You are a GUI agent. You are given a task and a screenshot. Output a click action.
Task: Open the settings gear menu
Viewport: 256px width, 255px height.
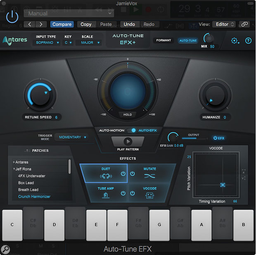pyautogui.click(x=235, y=40)
